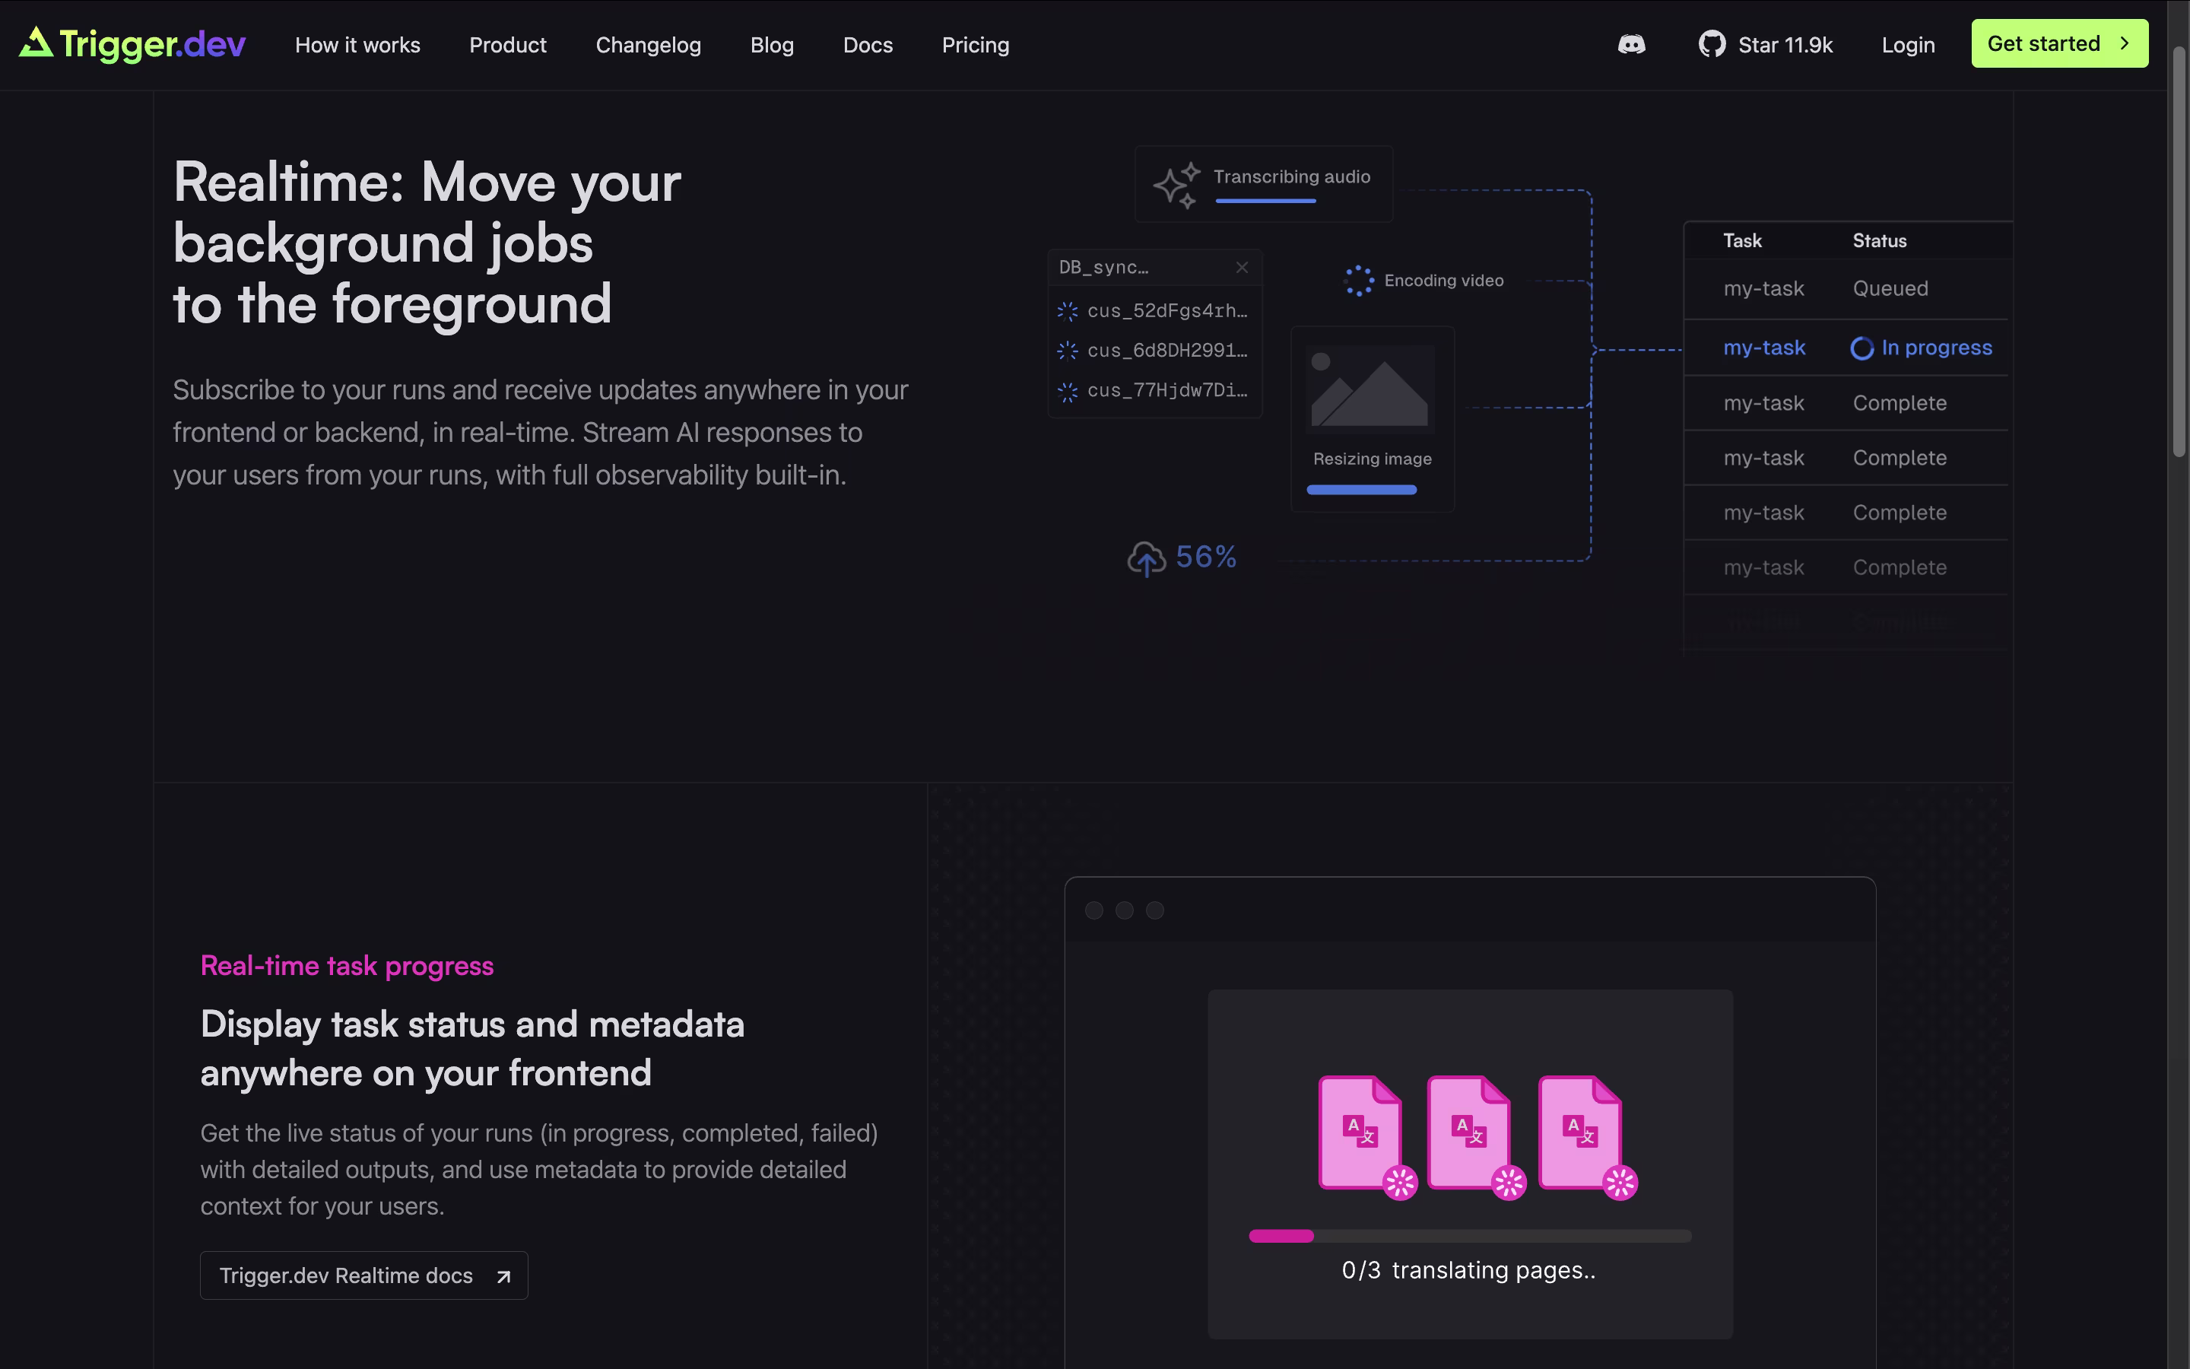
Task: Click the sparkles icon beside Transcribing audio
Action: (1176, 185)
